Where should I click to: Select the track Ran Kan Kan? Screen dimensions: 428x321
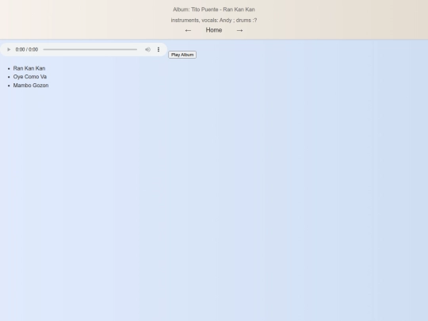tap(29, 68)
